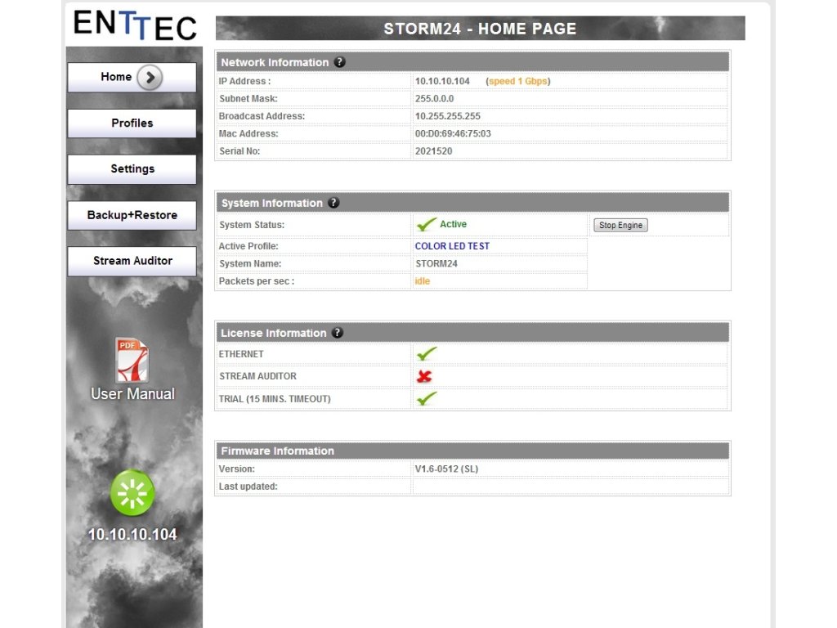Click the red X for STREAM AUDITOR
This screenshot has height=628, width=837.
tap(424, 376)
